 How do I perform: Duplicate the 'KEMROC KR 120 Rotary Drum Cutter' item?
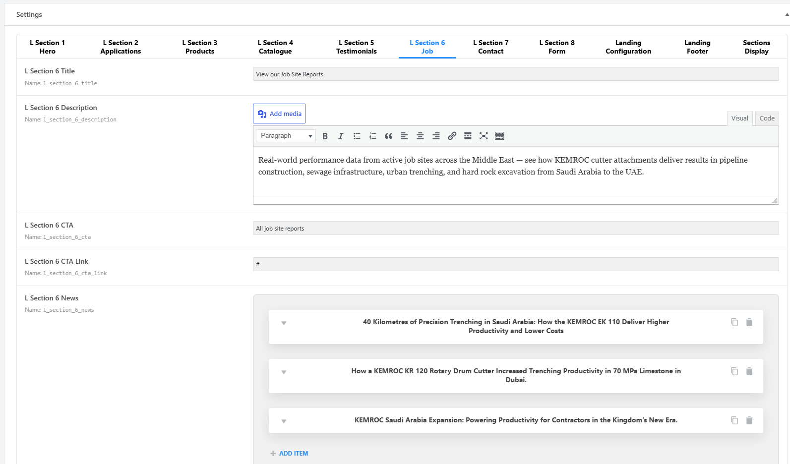(x=734, y=371)
